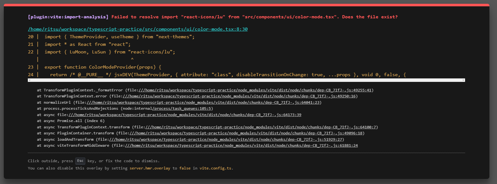Click the server.hmr.overlay setting text

click(x=150, y=168)
